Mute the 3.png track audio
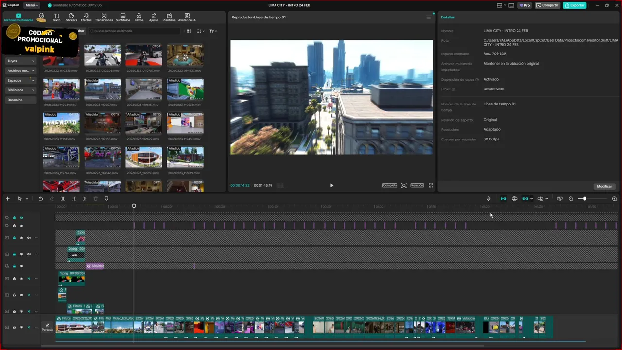Viewport: 622px width, 350px height. [x=29, y=238]
